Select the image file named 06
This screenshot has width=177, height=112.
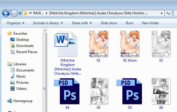(x=161, y=91)
